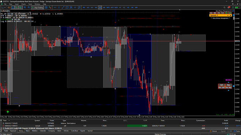241x135 pixels.
Task: Click the tile windows grid icon
Action: point(46,7)
